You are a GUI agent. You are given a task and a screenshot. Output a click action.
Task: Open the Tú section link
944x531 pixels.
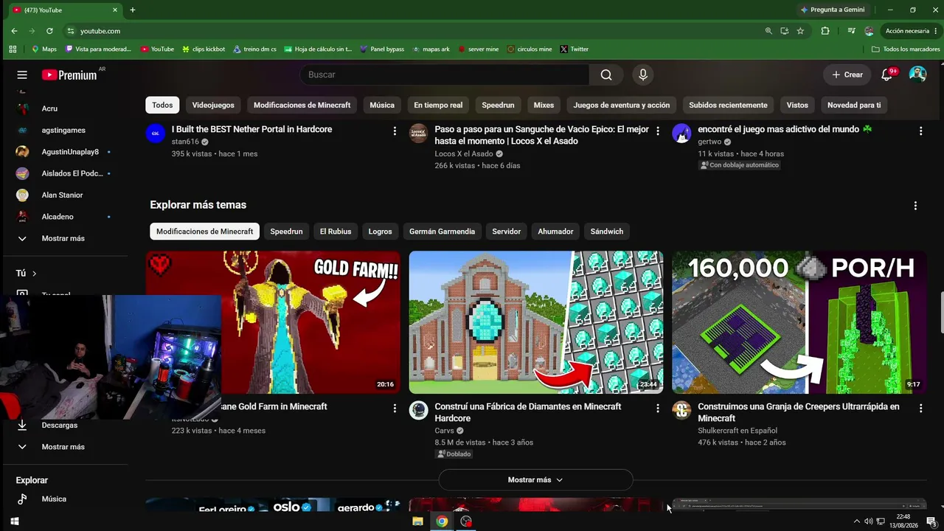(x=27, y=274)
